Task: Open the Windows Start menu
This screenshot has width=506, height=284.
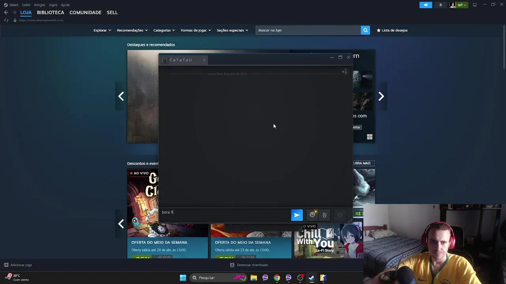Action: [x=183, y=278]
